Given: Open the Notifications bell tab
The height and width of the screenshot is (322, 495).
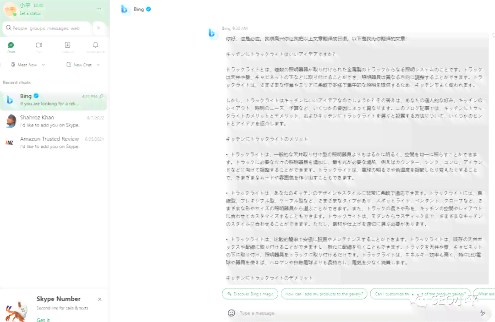Looking at the screenshot, I should coord(95,47).
